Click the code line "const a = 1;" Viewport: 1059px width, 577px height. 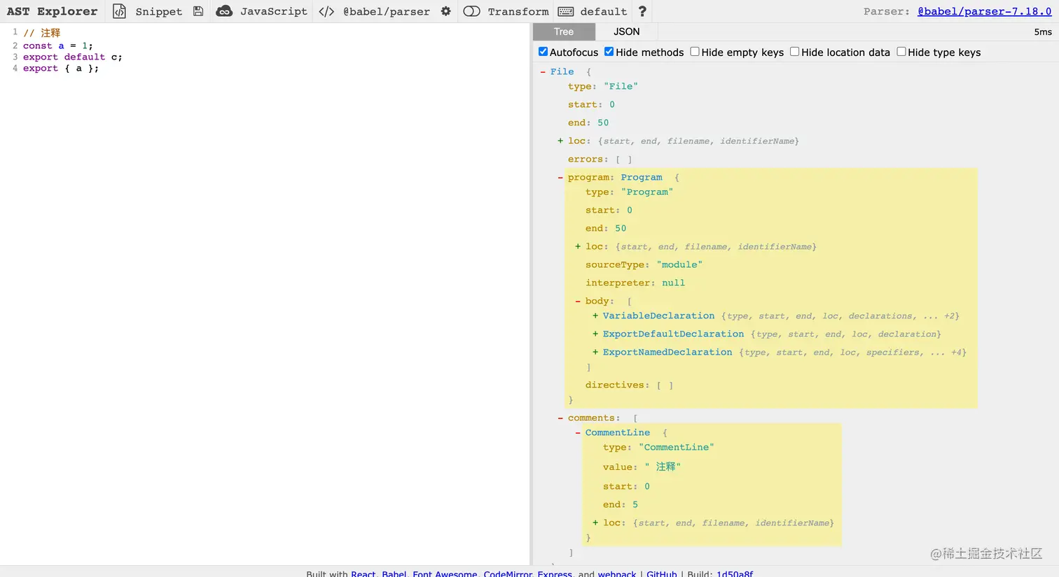tap(57, 45)
